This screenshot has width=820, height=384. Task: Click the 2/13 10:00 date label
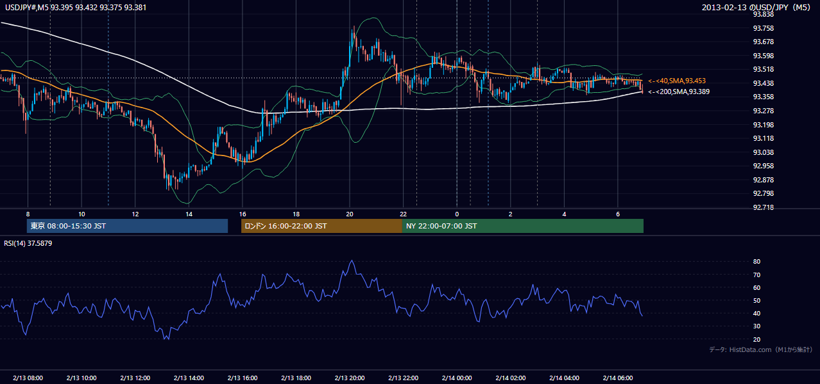point(81,378)
